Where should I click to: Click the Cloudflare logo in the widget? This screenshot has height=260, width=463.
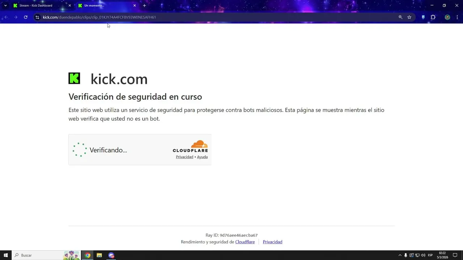pos(190,146)
